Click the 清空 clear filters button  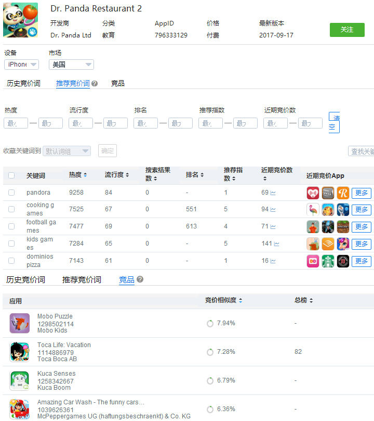(334, 122)
